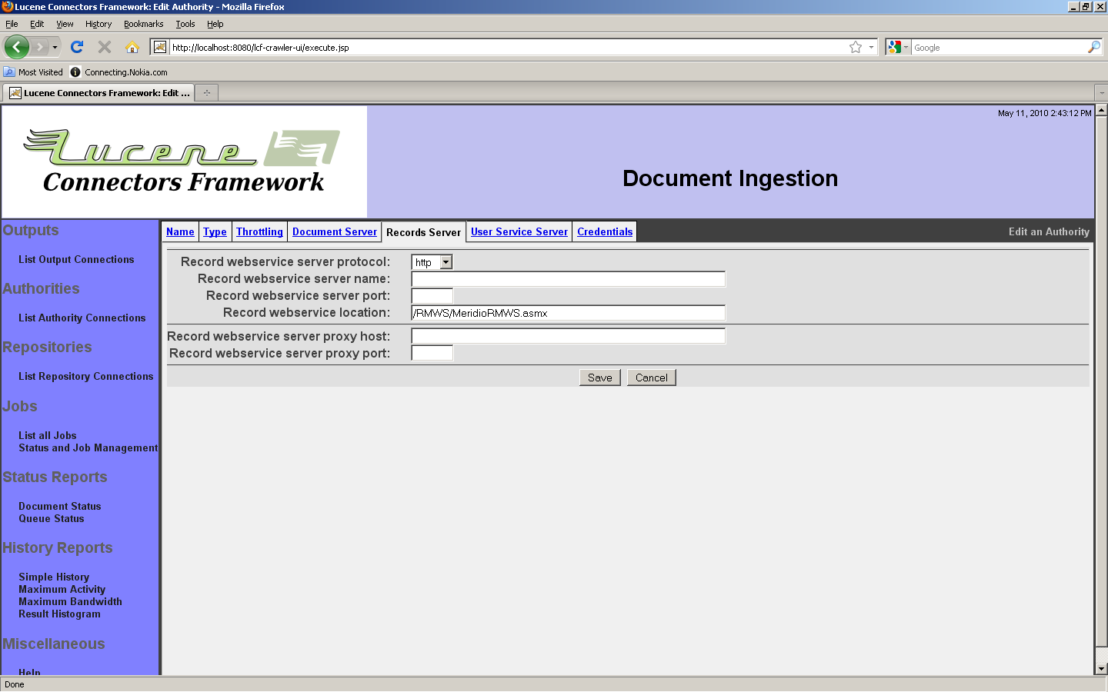
Task: Click the Stop loading X icon
Action: [x=105, y=47]
